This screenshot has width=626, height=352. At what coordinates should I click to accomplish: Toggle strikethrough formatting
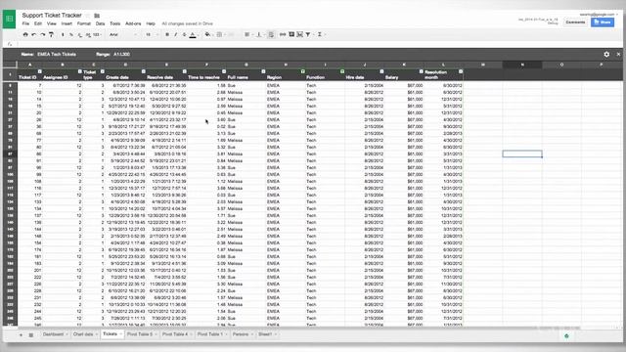184,35
